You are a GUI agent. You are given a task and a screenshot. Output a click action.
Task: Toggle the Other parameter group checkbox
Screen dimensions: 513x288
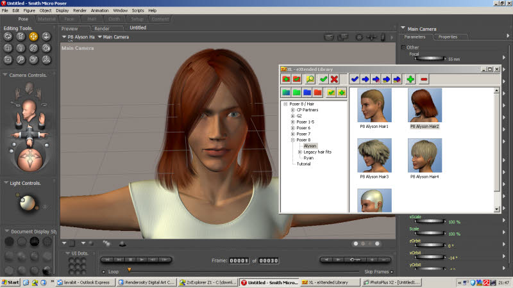point(403,47)
